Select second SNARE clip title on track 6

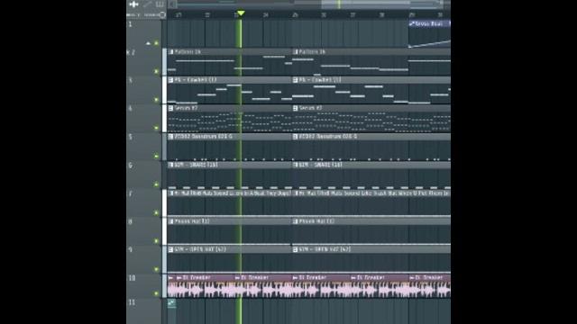click(320, 165)
